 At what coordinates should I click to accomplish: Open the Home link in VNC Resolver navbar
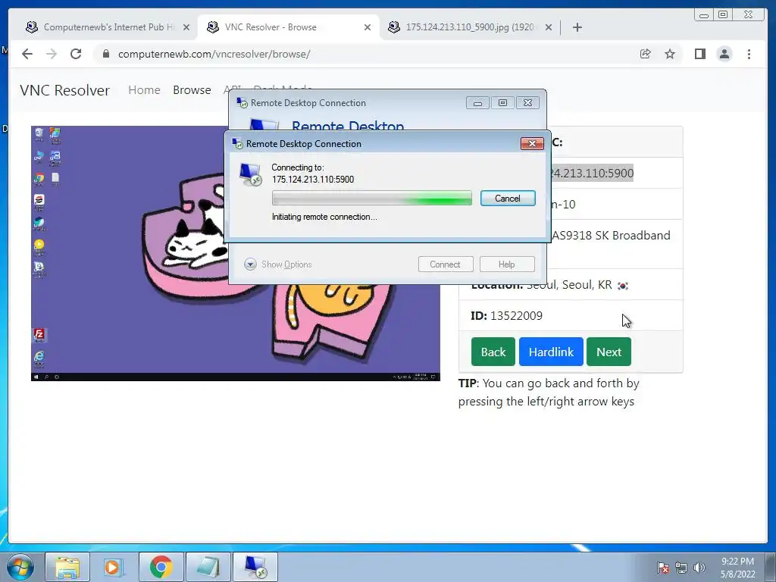pyautogui.click(x=144, y=90)
